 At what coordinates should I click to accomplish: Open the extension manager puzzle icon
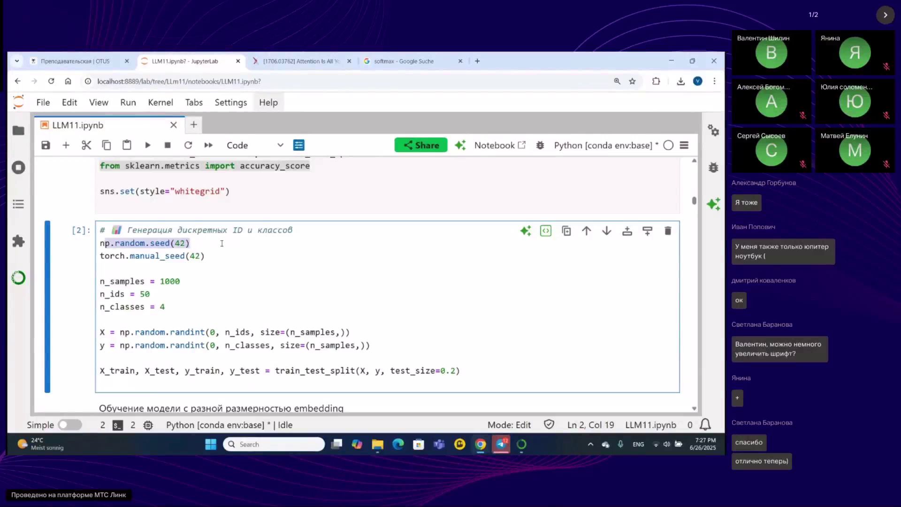(18, 241)
